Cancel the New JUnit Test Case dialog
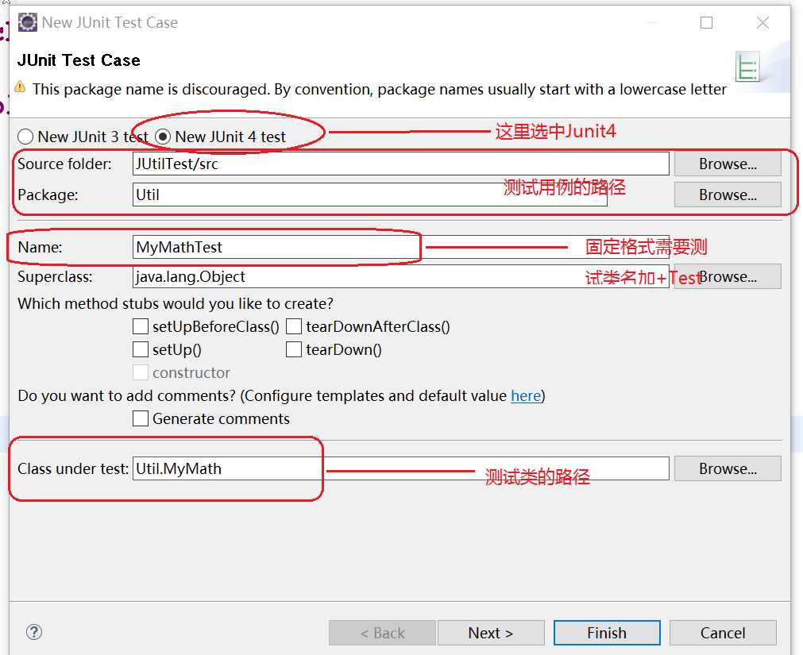803x655 pixels. click(x=723, y=633)
